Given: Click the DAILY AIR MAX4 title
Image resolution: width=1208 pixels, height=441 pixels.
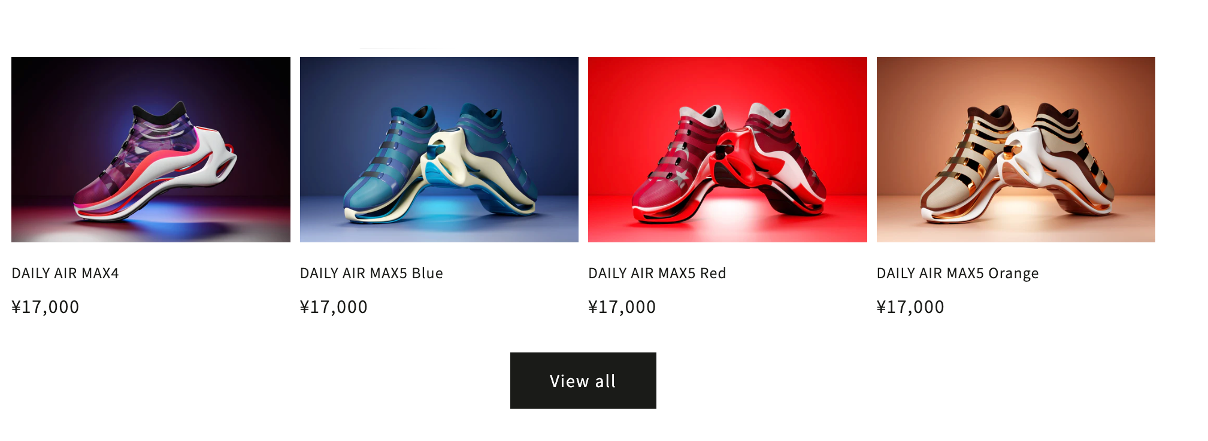Looking at the screenshot, I should pos(65,273).
